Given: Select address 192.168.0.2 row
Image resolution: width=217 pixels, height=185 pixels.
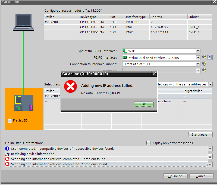Looking at the screenshot, I should tap(128, 27).
